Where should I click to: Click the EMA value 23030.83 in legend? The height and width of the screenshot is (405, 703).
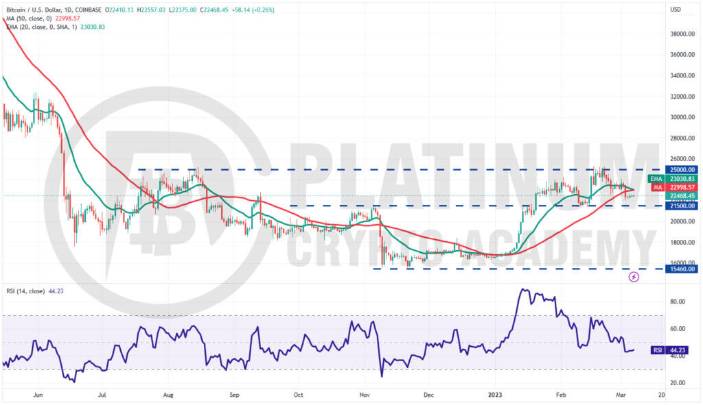93,27
